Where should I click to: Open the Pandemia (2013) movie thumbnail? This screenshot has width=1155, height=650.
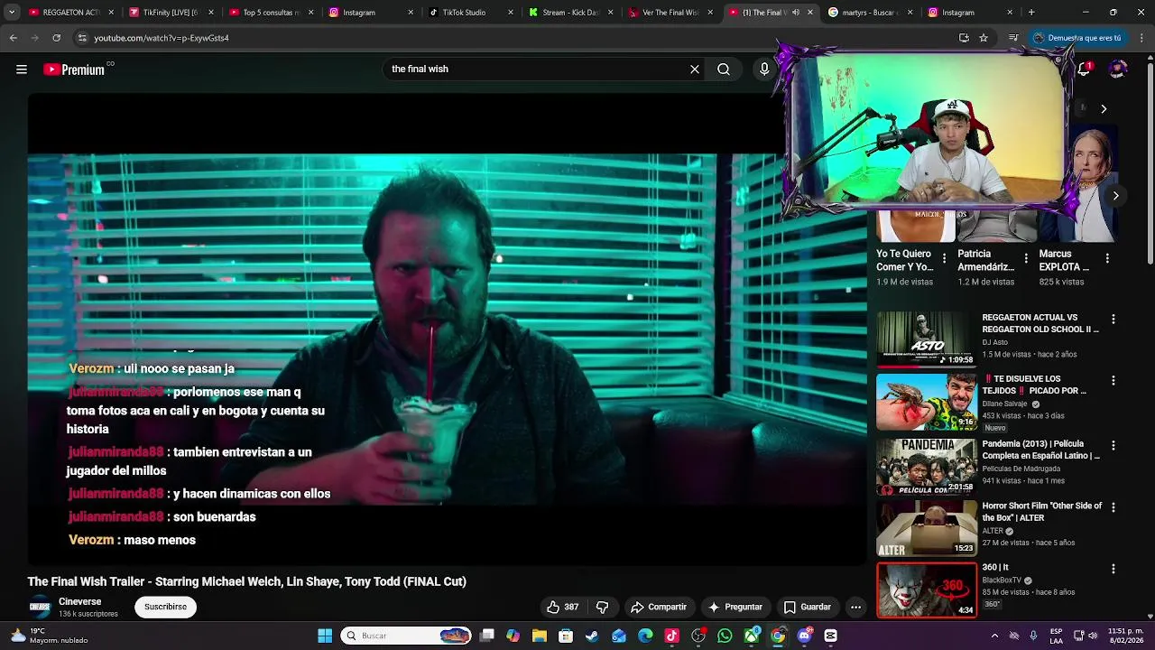(927, 467)
